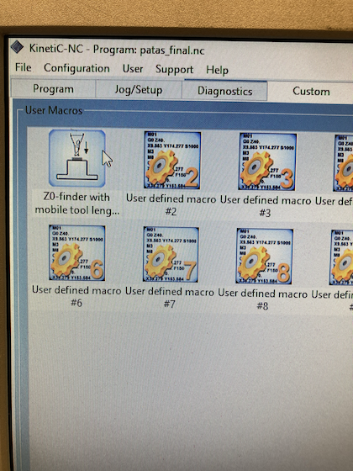Image resolution: width=353 pixels, height=471 pixels.
Task: Run User defined macro #3
Action: [x=267, y=161]
